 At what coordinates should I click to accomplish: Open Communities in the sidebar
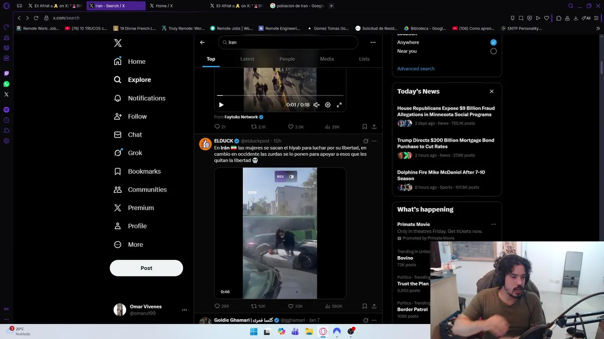click(x=140, y=189)
